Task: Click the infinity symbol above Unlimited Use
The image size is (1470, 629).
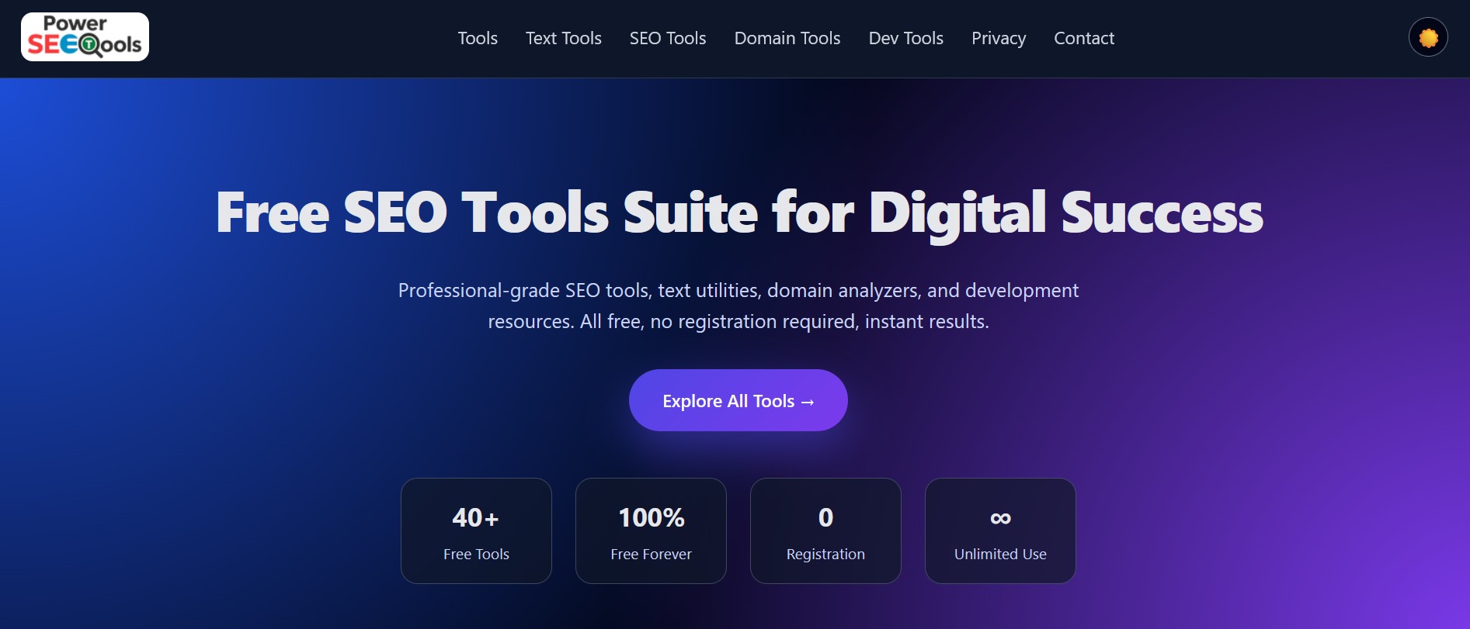Action: (1000, 518)
